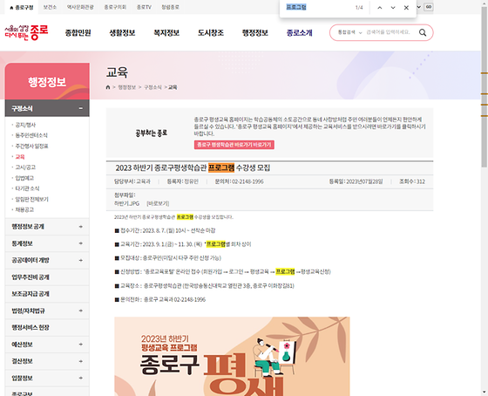Close the find bar
This screenshot has height=396, width=488.
pos(406,8)
